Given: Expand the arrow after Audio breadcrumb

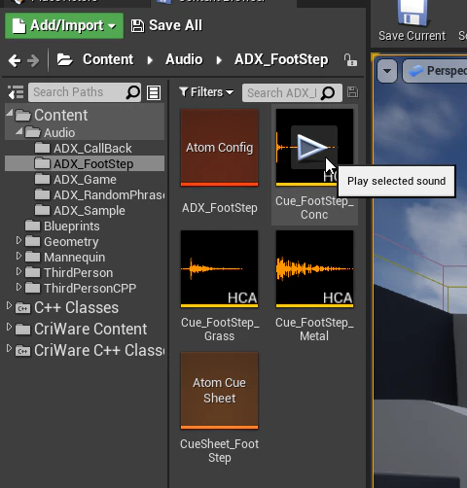Looking at the screenshot, I should coord(219,60).
